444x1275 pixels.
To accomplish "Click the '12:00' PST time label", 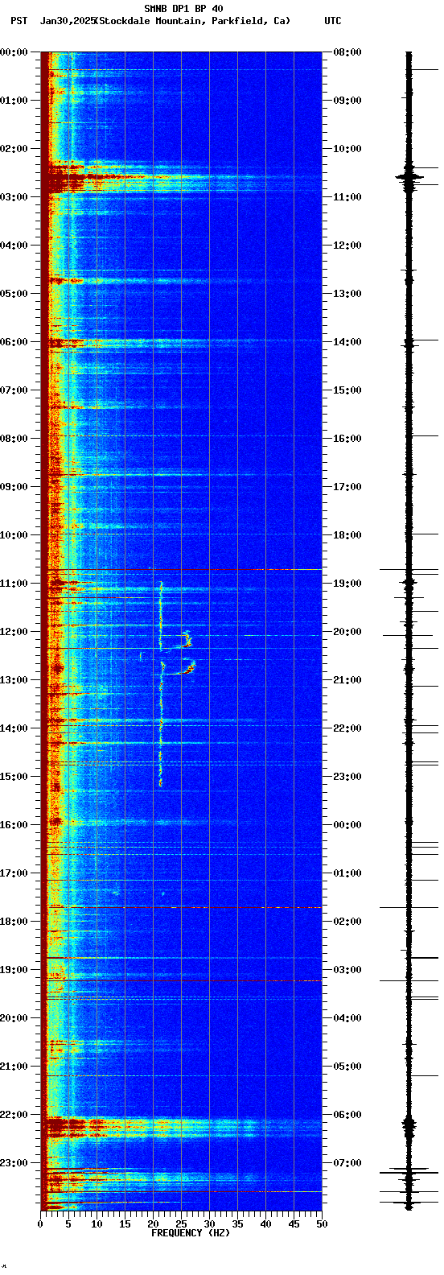I will click(x=14, y=632).
